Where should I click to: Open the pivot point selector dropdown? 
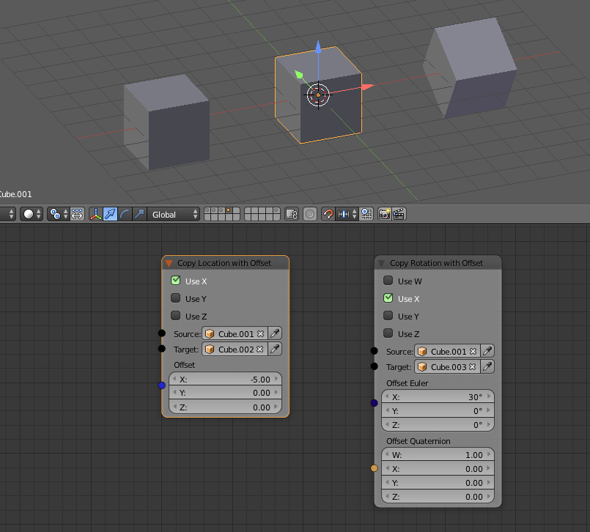[x=58, y=215]
